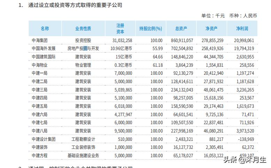
Task: Click the 10.96亿港币 capital cell
Action: pos(121,48)
